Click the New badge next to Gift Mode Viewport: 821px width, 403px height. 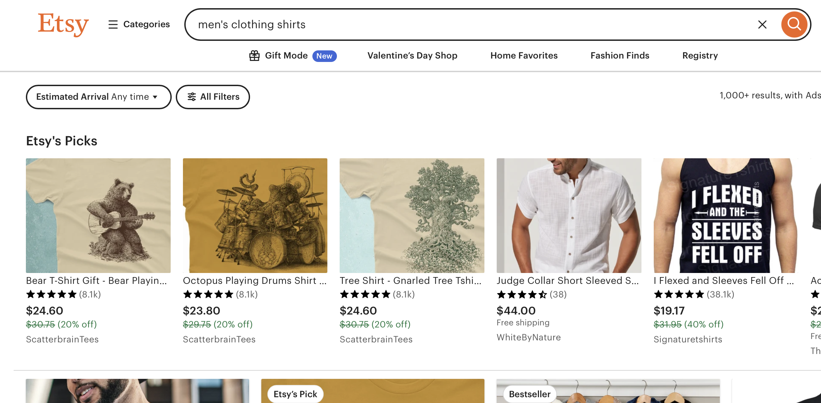[324, 56]
